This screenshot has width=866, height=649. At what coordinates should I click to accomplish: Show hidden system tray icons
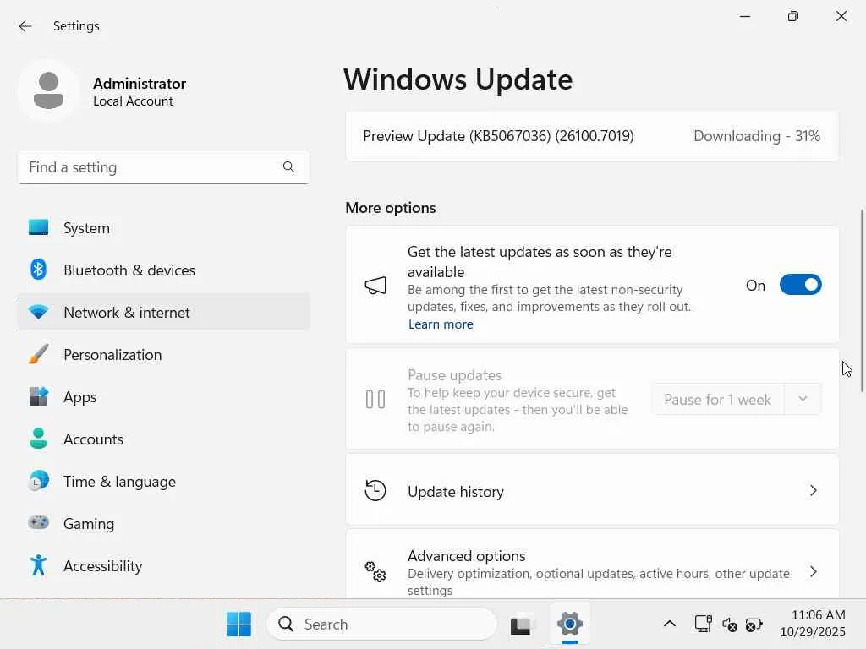(x=670, y=624)
